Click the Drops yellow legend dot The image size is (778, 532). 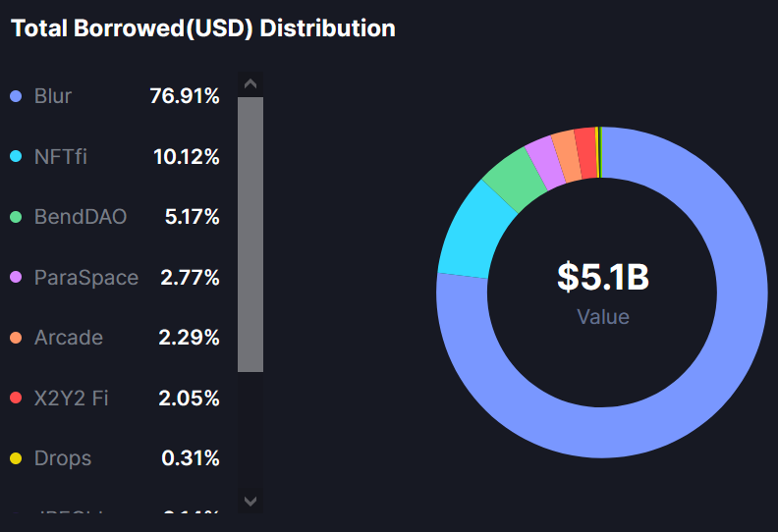pos(16,458)
